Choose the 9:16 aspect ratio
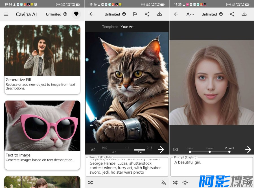 tap(149, 148)
